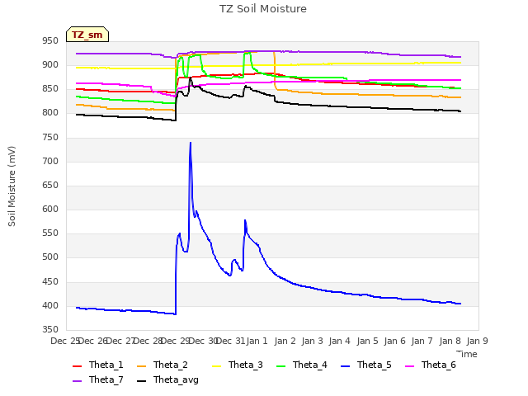Click the 850 y-axis tick label

(50, 89)
